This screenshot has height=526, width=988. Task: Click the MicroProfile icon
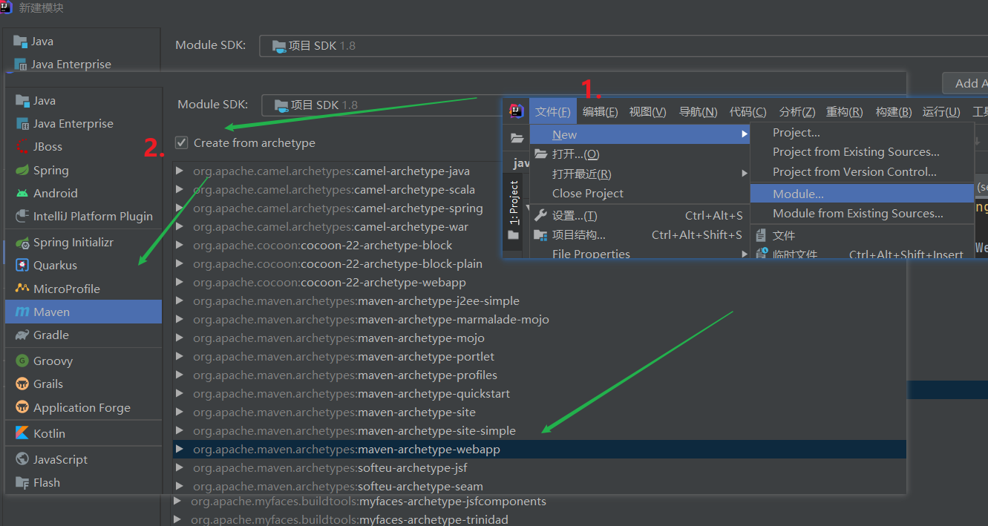point(22,289)
